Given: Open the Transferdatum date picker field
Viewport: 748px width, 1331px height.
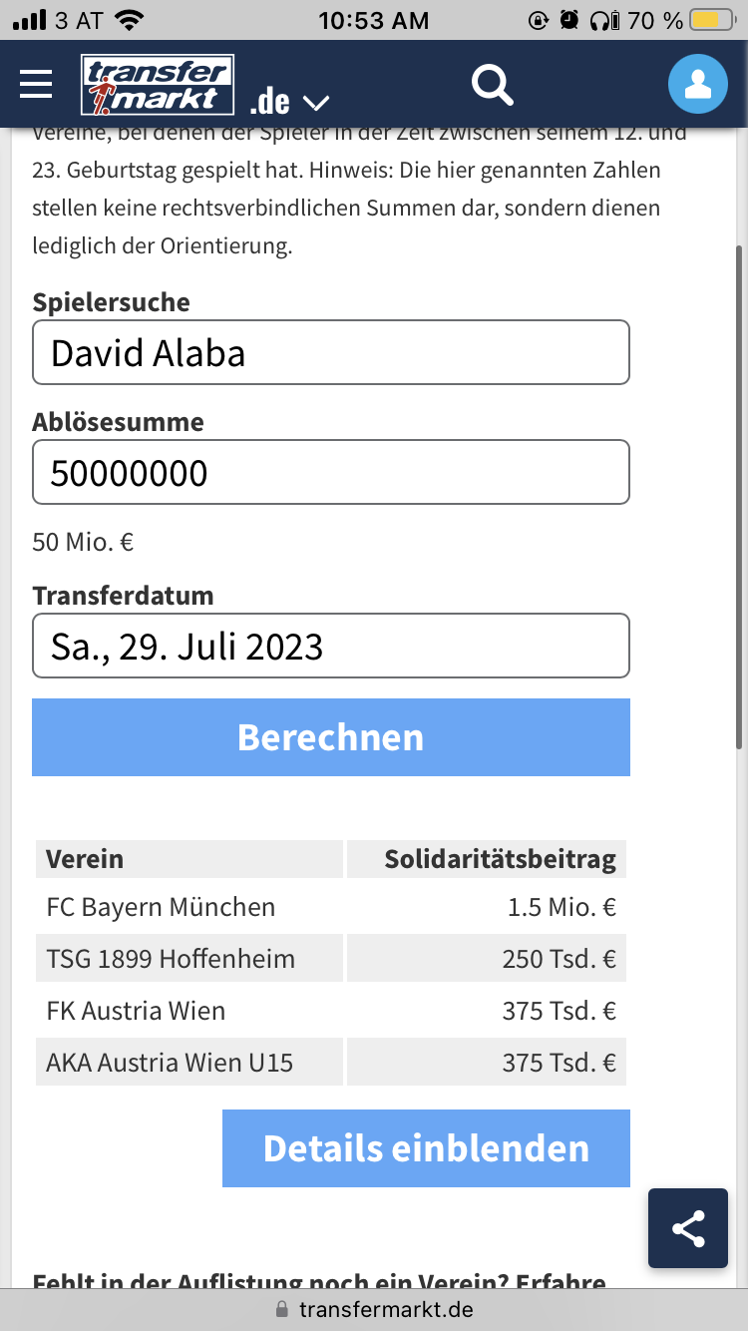Looking at the screenshot, I should 331,646.
